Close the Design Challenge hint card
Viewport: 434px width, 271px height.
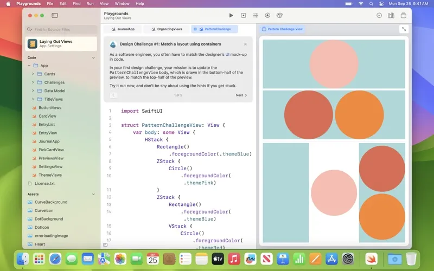[x=245, y=44]
